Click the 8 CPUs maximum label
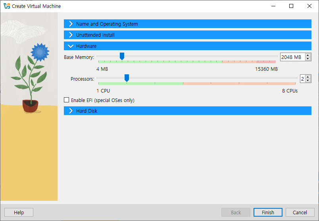This screenshot has height=221, width=319. [290, 91]
